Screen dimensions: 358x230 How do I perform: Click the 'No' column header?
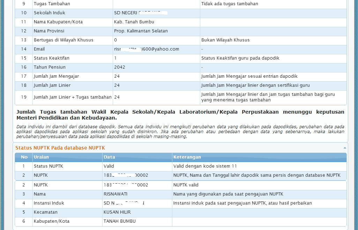(x=24, y=157)
